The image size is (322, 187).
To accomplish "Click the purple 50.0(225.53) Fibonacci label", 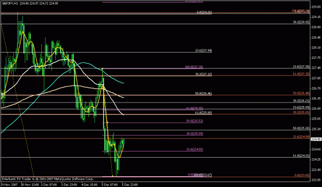I will 194,121.
